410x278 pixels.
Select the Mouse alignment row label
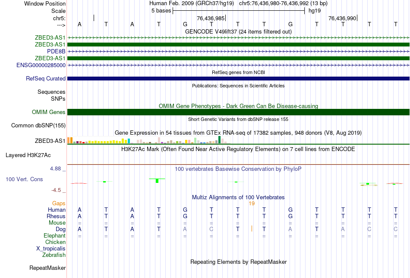(57, 223)
